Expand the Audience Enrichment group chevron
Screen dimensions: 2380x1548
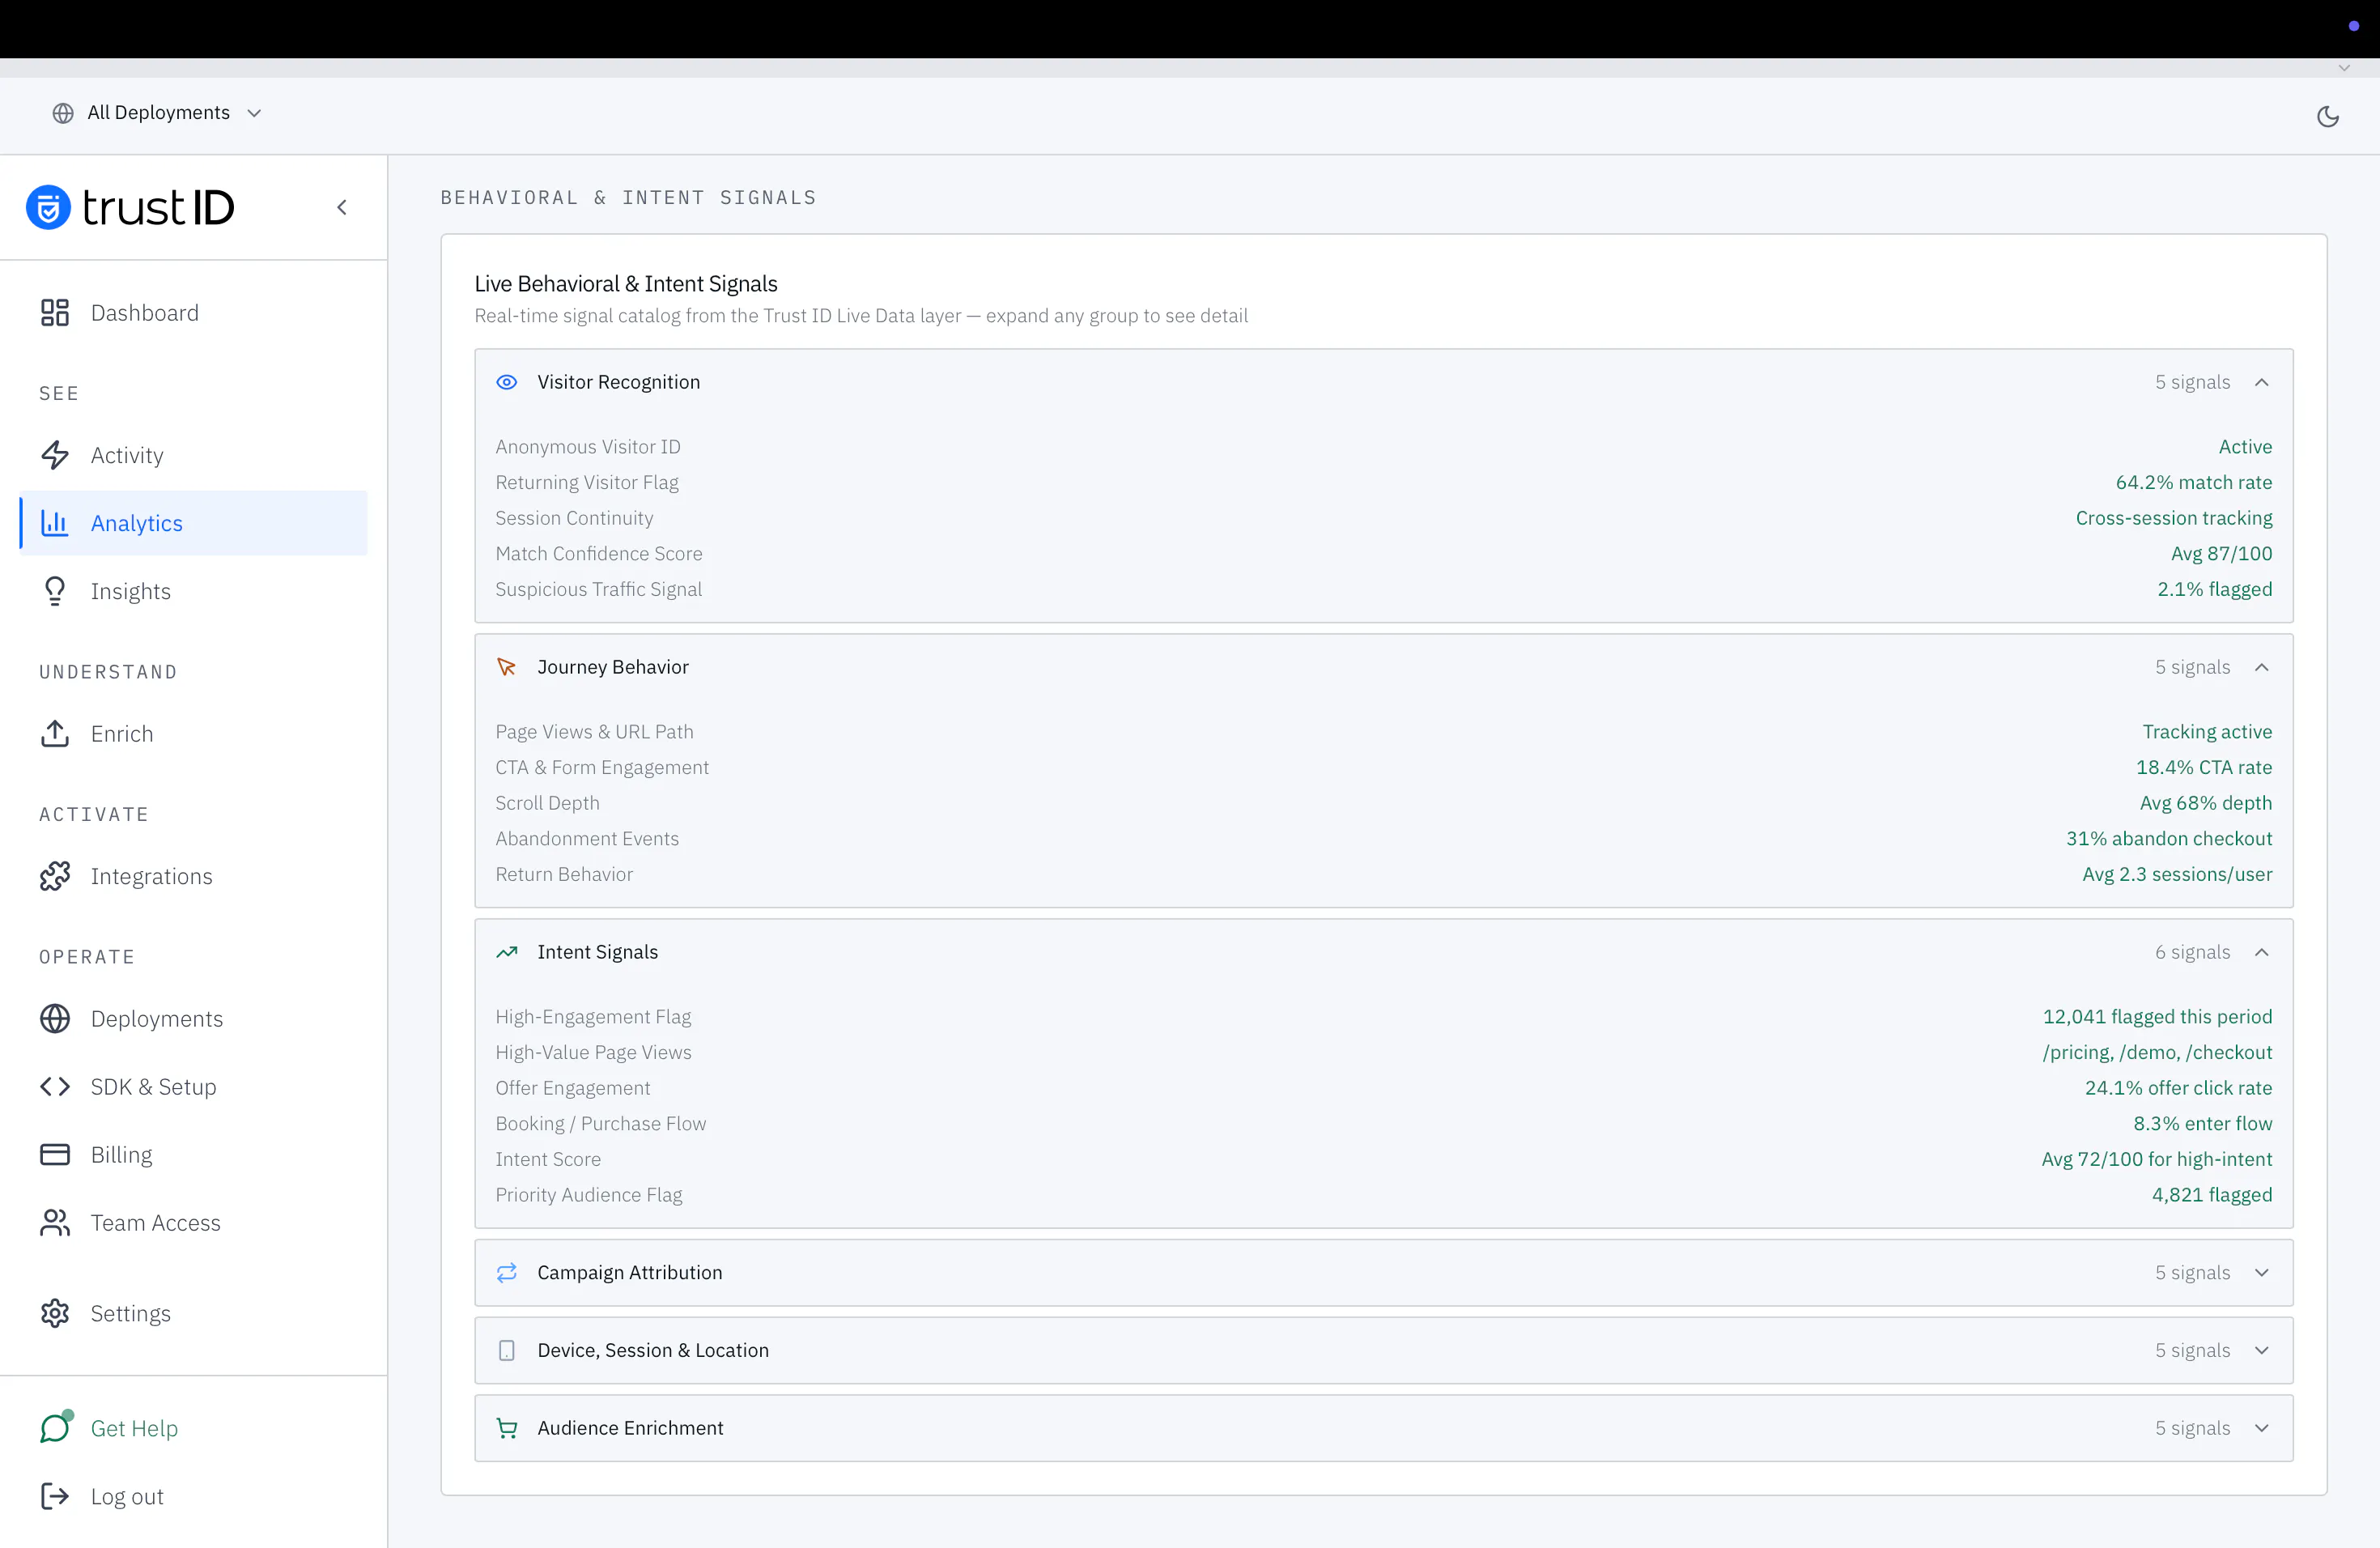(2262, 1428)
